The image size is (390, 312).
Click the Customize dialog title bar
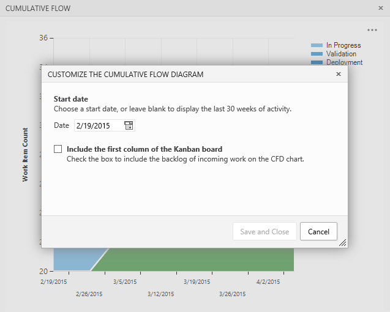click(x=184, y=74)
